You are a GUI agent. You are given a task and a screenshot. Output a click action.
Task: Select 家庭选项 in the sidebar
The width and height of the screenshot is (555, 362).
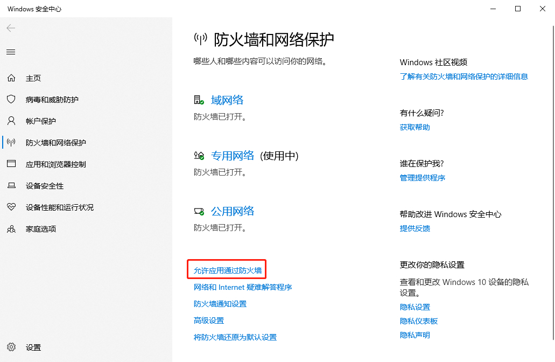tap(41, 229)
